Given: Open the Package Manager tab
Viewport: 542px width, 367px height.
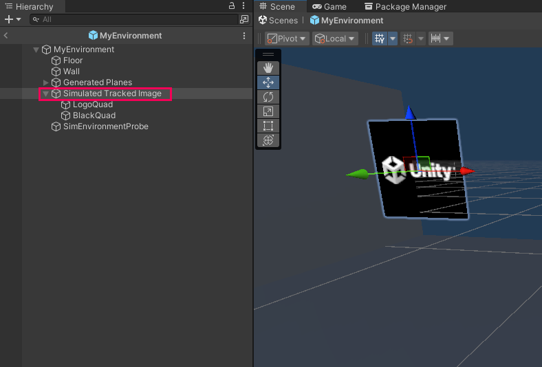Looking at the screenshot, I should pyautogui.click(x=405, y=6).
